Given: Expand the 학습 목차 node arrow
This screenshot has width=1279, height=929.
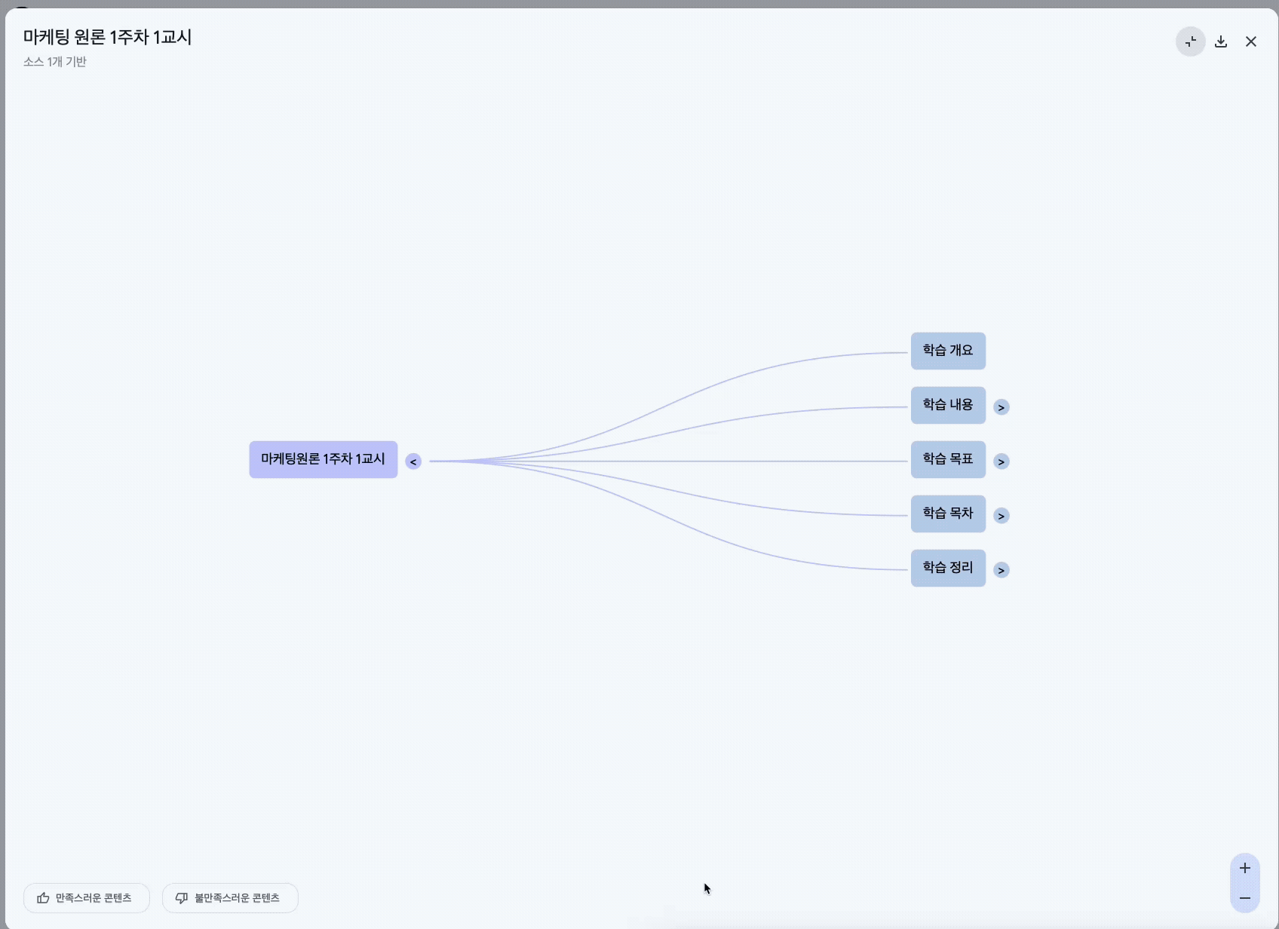Looking at the screenshot, I should pos(1001,516).
